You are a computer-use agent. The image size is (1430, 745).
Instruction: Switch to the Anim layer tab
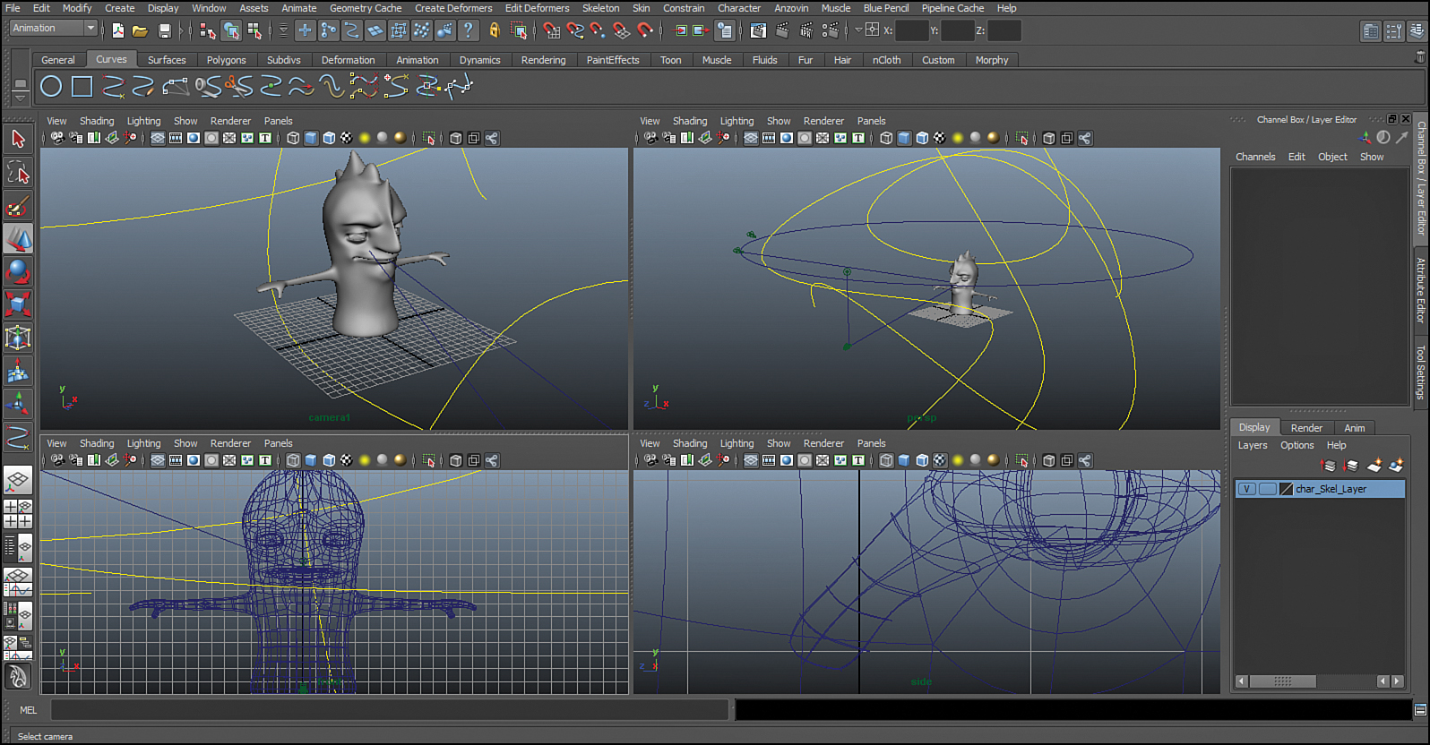[1355, 428]
